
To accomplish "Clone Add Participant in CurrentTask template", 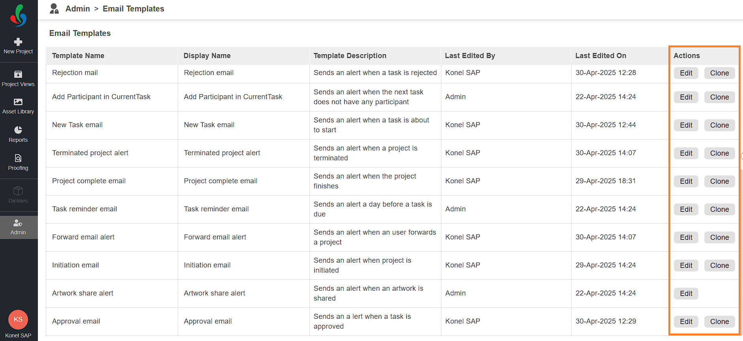I will 719,97.
